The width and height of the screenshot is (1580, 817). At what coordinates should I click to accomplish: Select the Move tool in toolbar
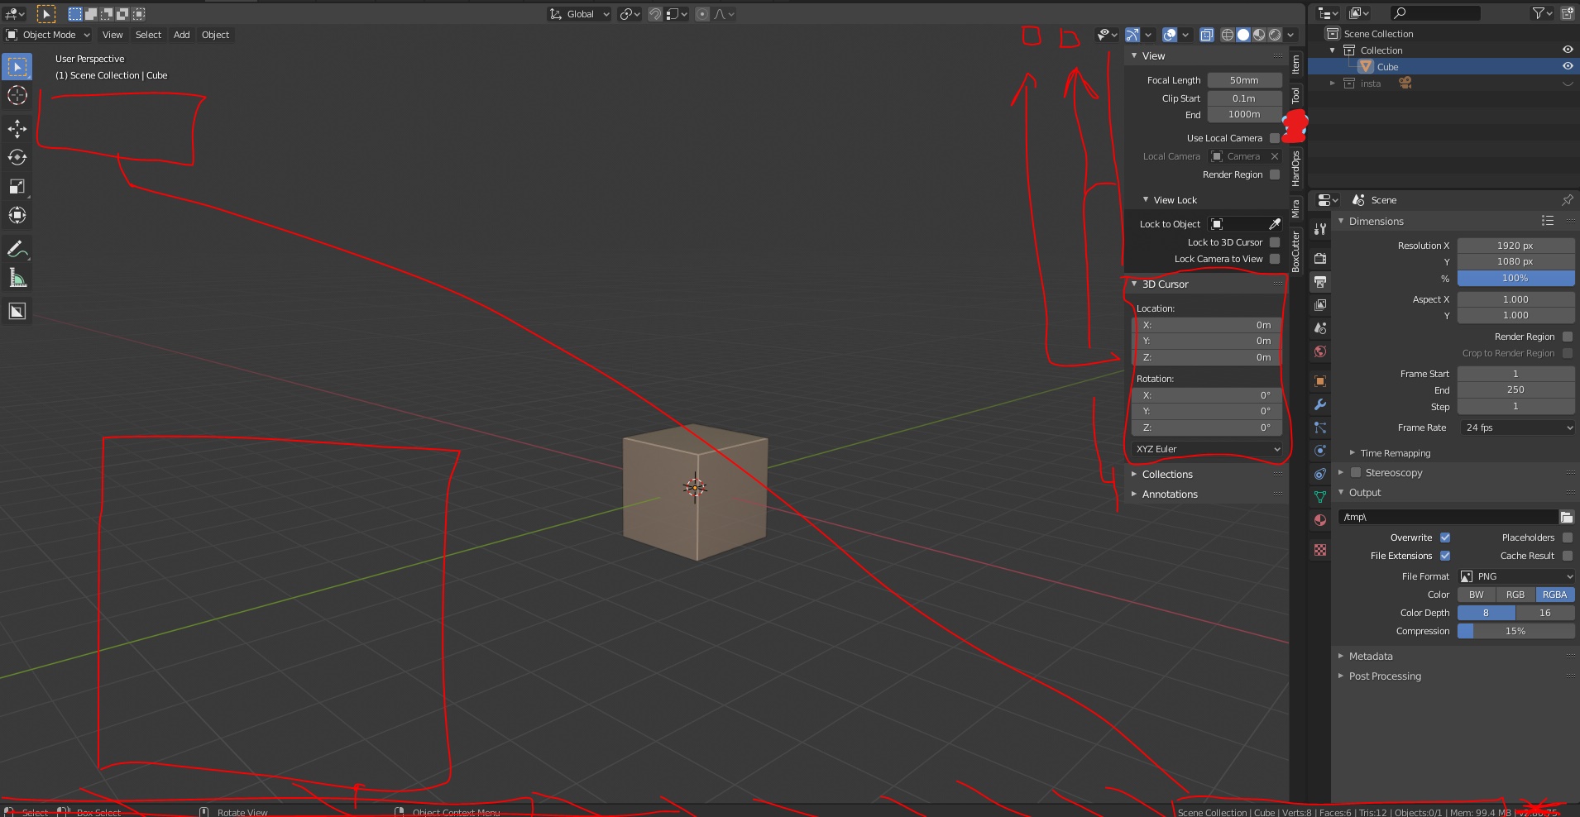(17, 128)
